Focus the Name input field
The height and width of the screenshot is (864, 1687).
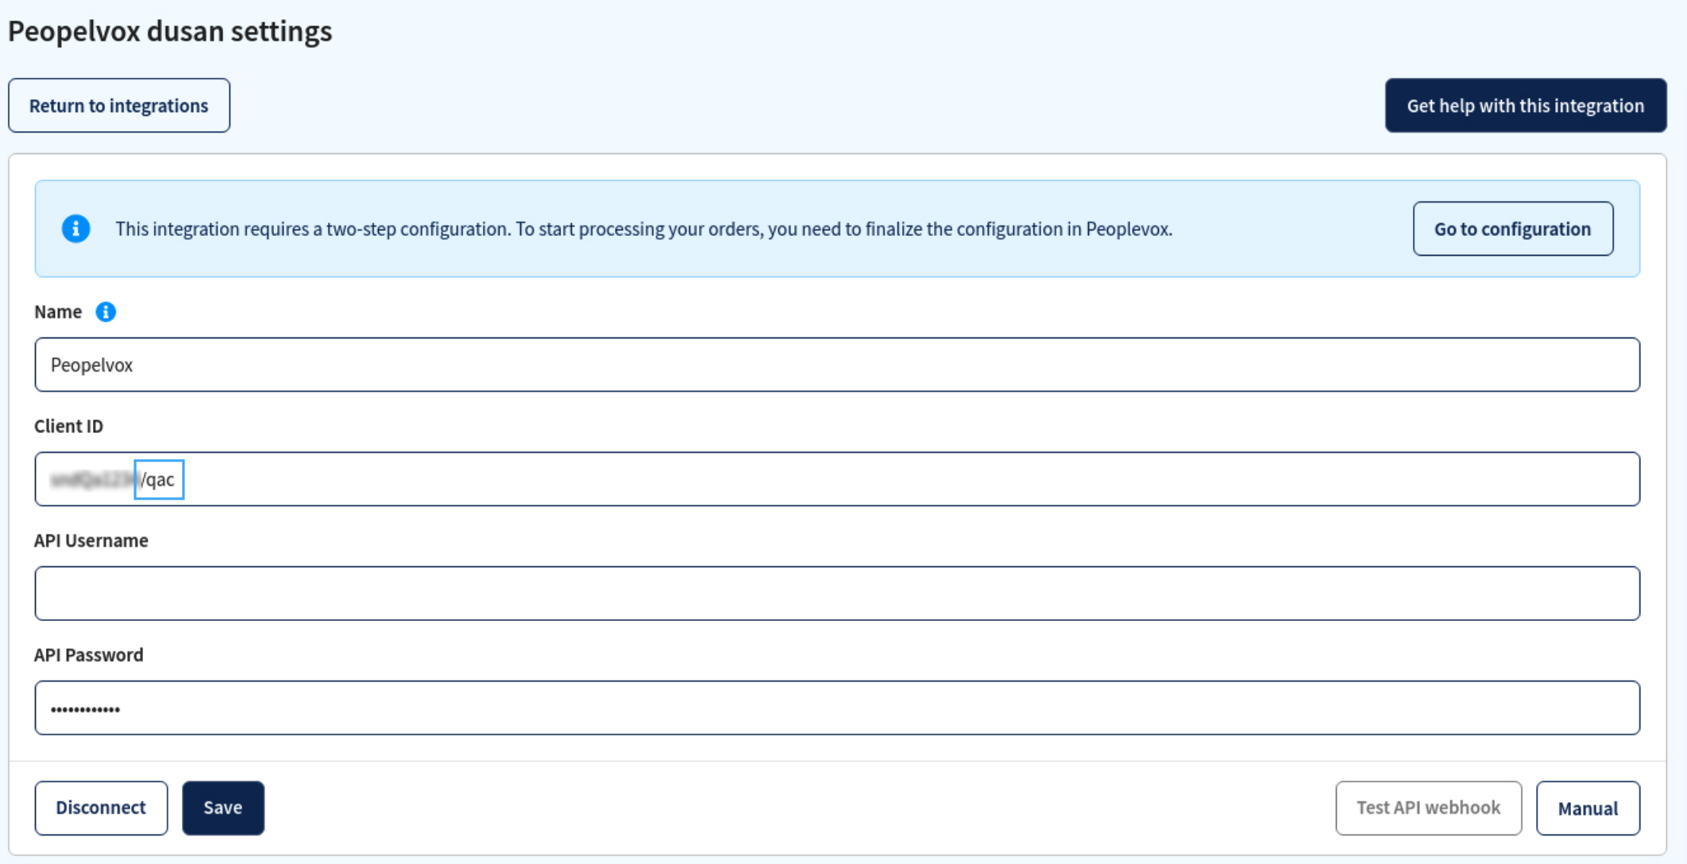click(x=837, y=364)
